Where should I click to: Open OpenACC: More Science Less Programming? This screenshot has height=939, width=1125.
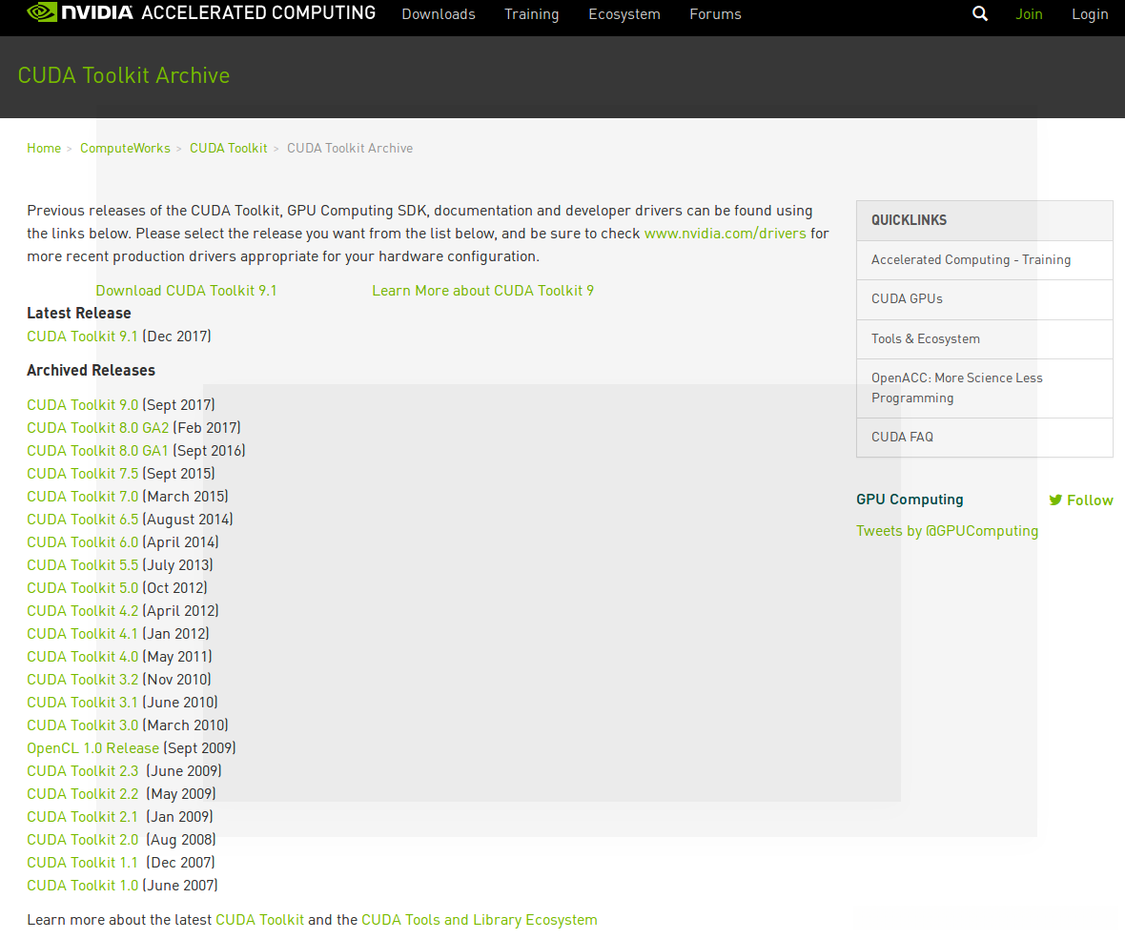pos(984,388)
